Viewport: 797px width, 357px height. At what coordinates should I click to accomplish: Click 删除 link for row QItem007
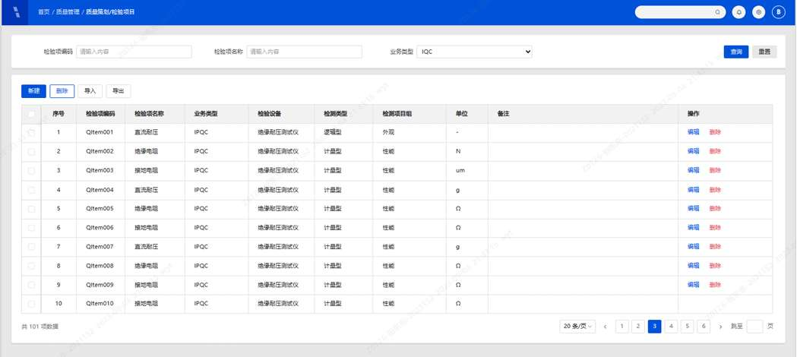(x=715, y=246)
